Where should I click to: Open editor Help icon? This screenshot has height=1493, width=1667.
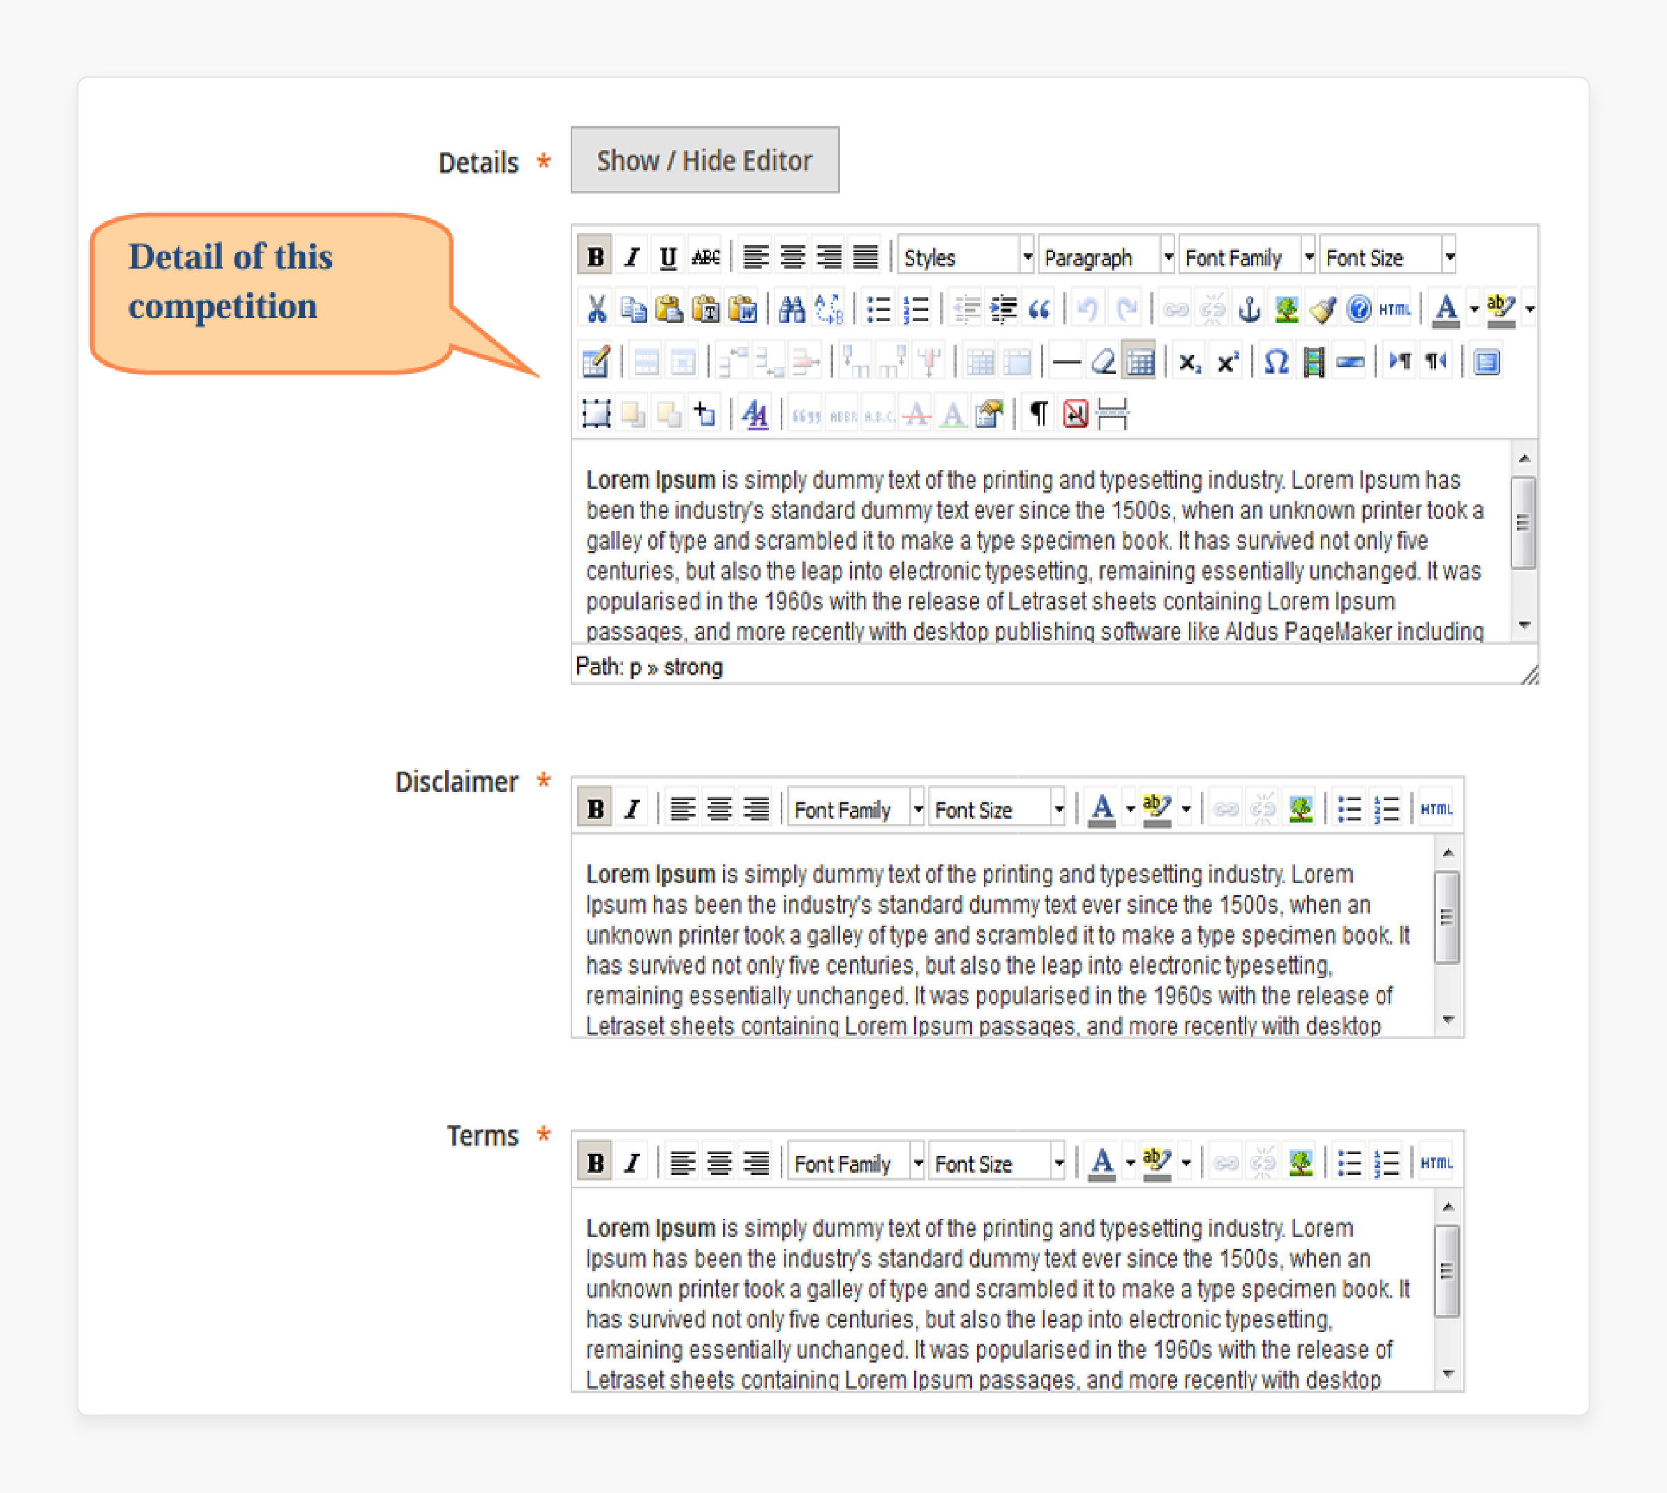(1359, 309)
